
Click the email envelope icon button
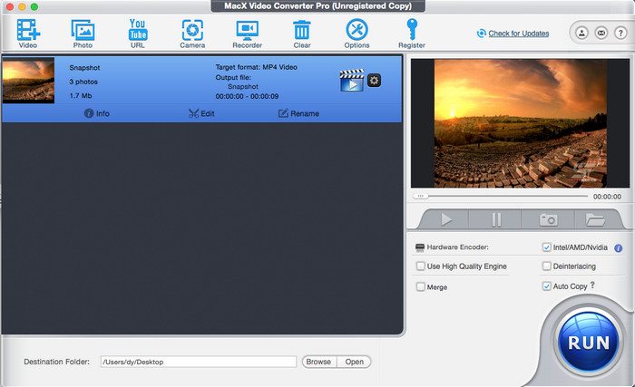pyautogui.click(x=601, y=33)
